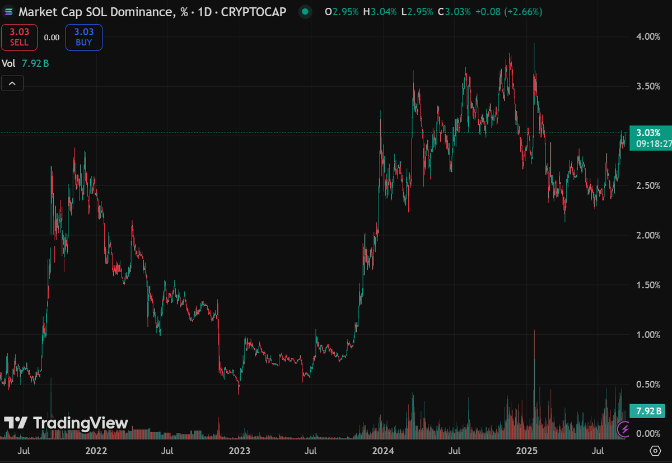Click the 3.03% current price label on scale
Screen dimensions: 672x463
[x=650, y=133]
